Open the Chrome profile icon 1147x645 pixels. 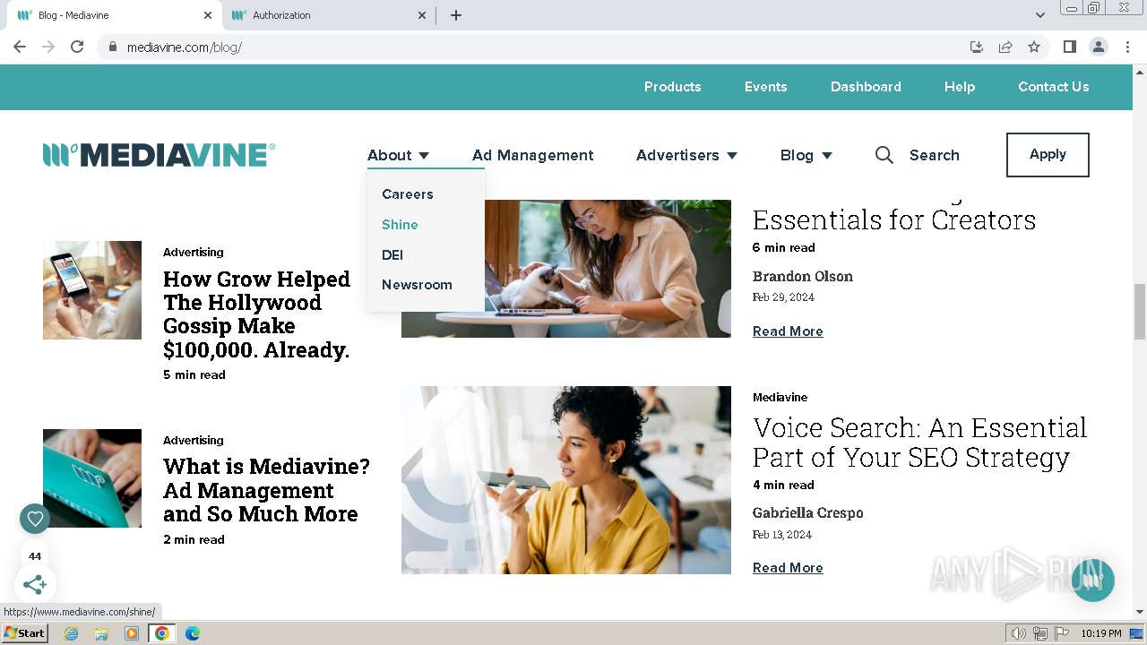coord(1098,47)
